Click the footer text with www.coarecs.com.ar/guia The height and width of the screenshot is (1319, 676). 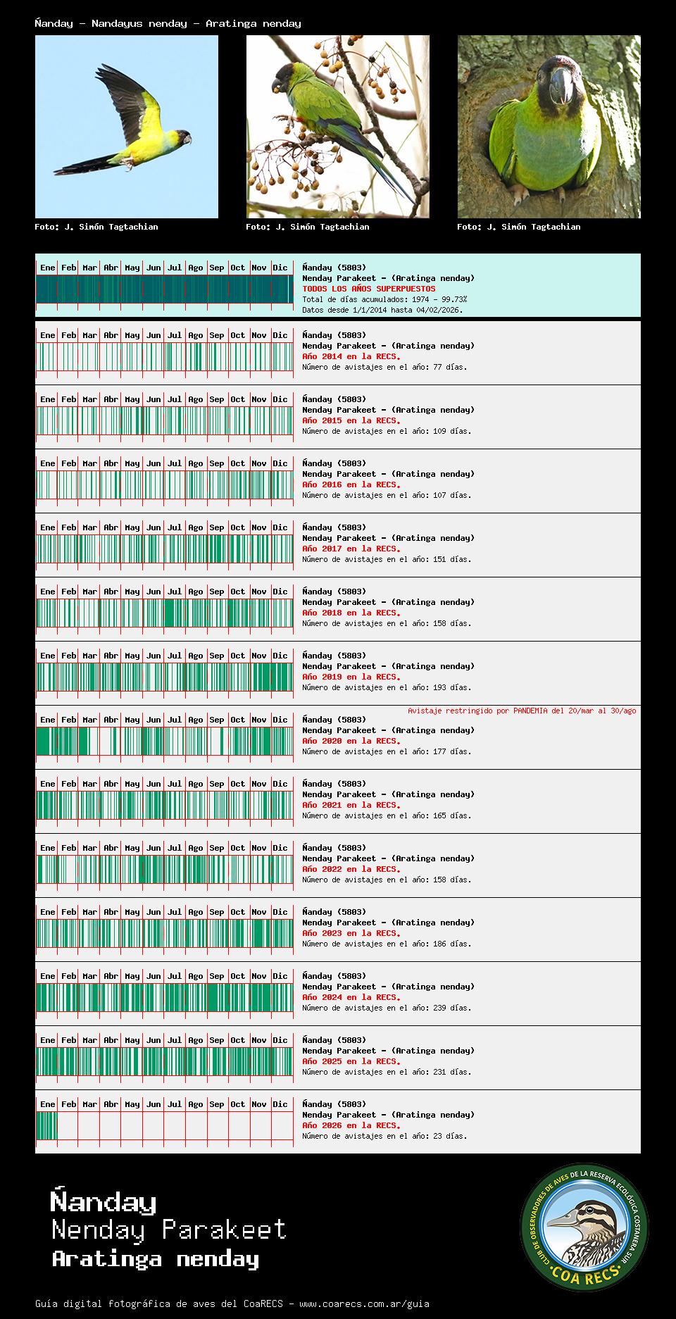pyautogui.click(x=232, y=1304)
